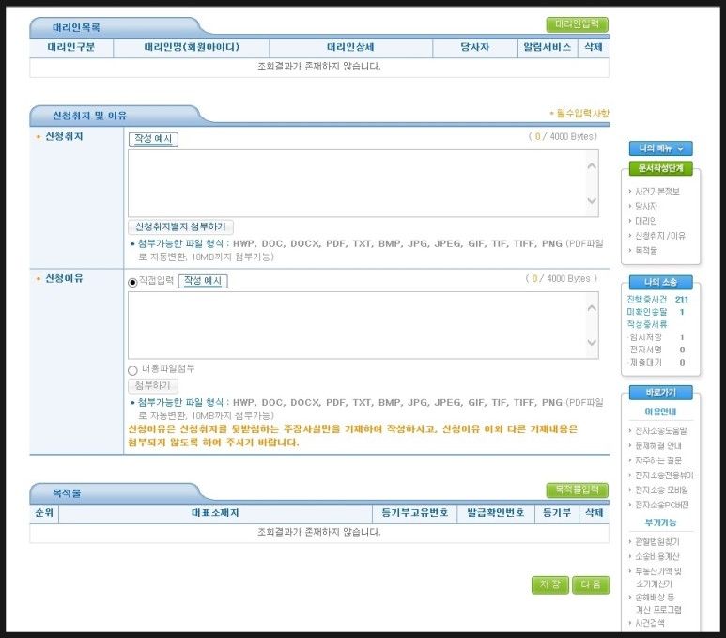This screenshot has width=726, height=638.
Task: Click inside the 신청이유 text area
Action: (x=357, y=324)
